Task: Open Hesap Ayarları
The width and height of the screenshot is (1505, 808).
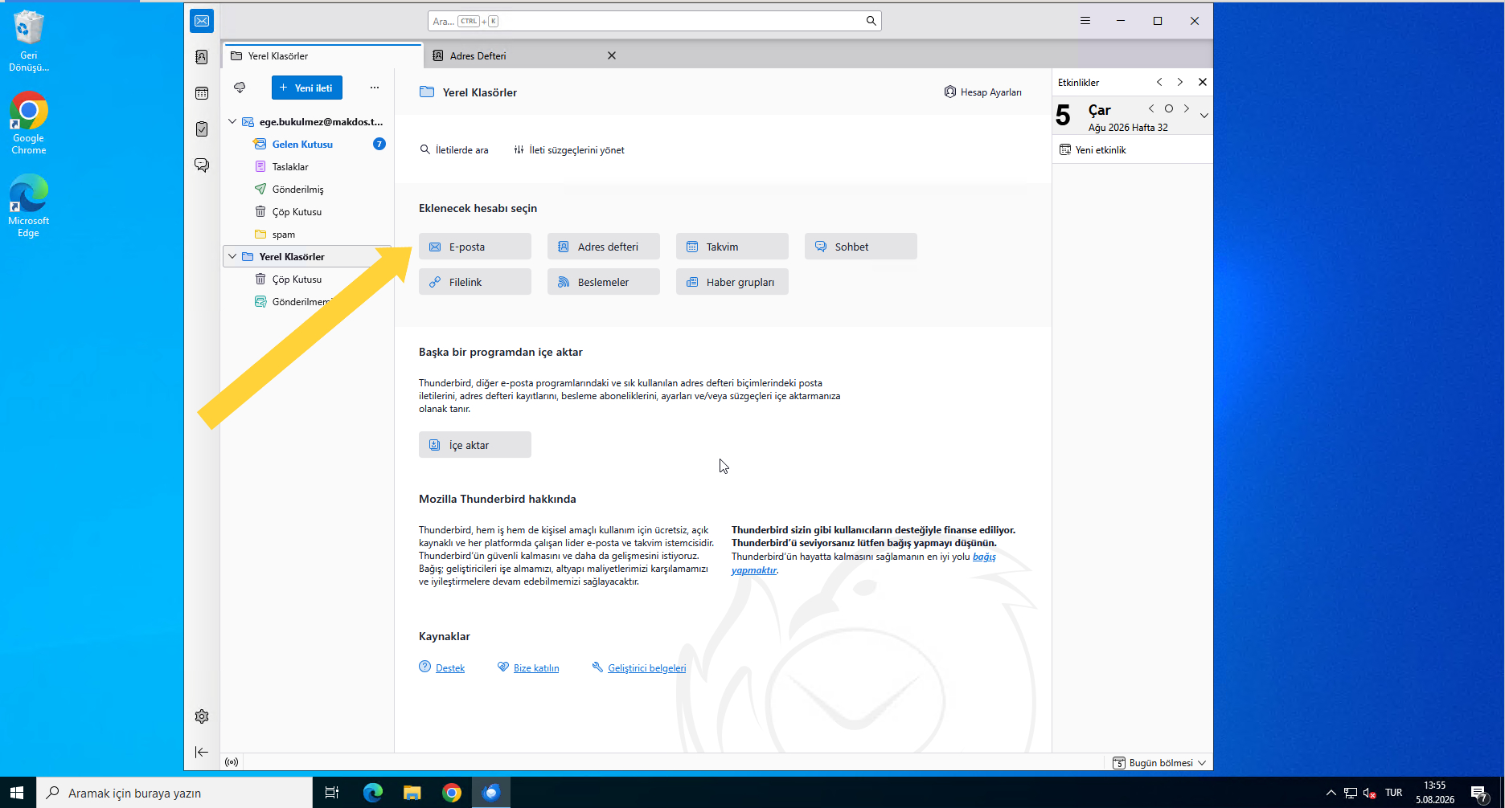Action: (x=982, y=92)
